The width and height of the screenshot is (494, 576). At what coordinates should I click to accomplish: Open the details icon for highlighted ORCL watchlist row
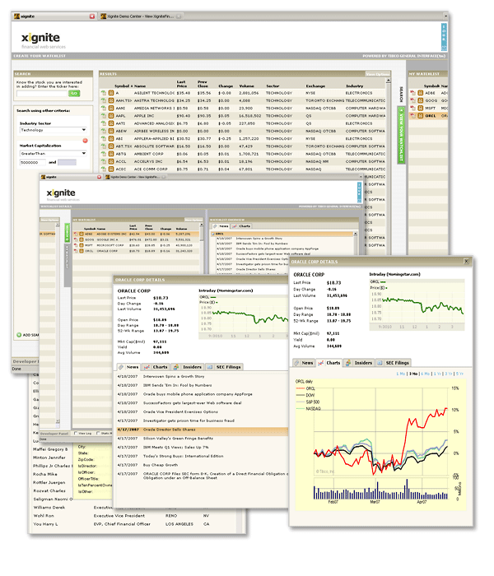(x=420, y=116)
